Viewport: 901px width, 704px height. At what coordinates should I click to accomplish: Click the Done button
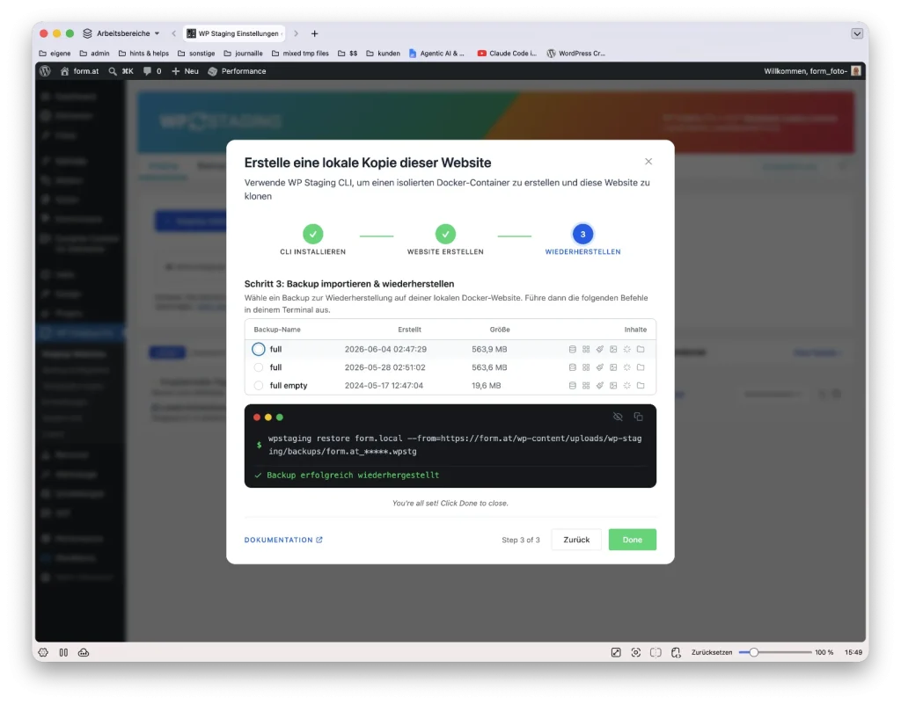pyautogui.click(x=632, y=540)
